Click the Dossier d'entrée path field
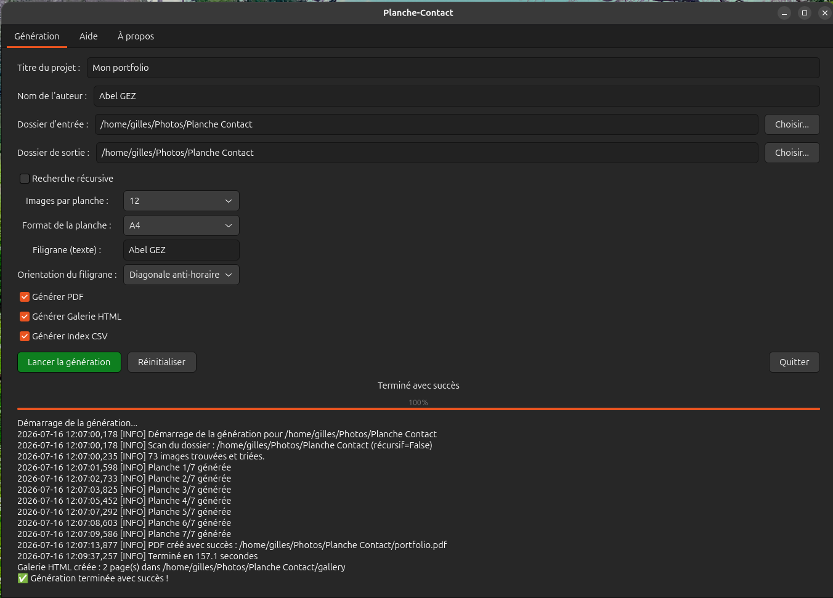833x598 pixels. point(426,124)
